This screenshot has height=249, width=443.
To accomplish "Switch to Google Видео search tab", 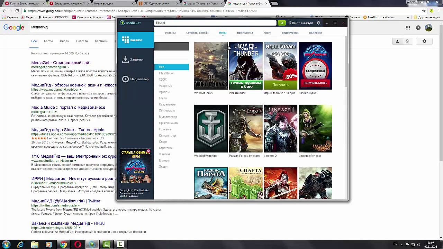I will point(64,41).
